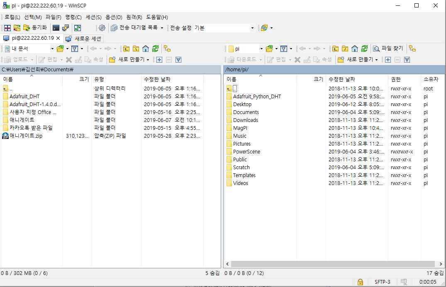The height and width of the screenshot is (287, 446).
Task: Click the remote 17 숨김 hidden indicator
Action: [x=435, y=273]
